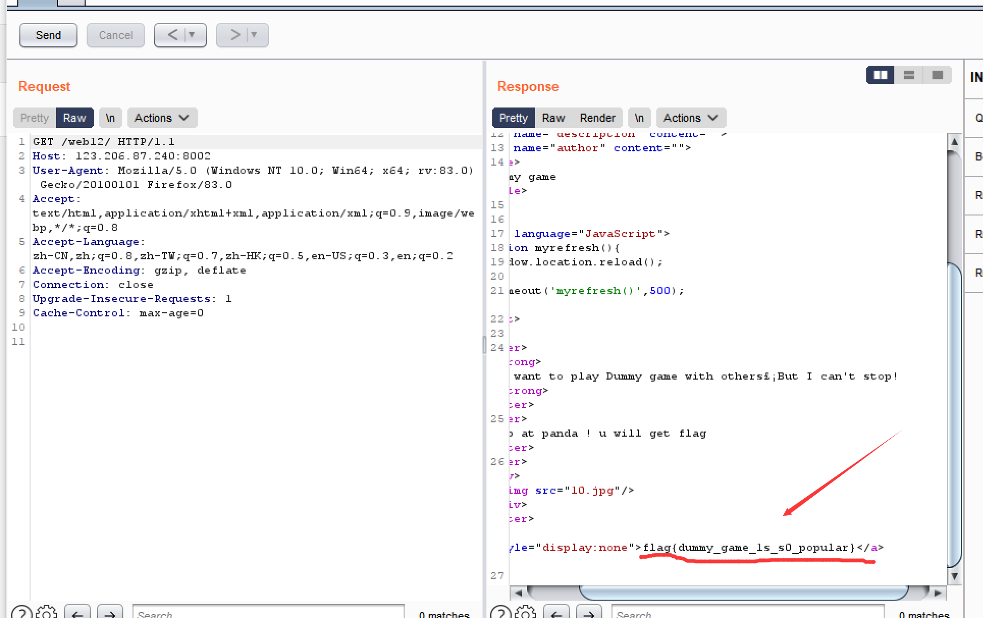Open history back dropdown arrow

192,35
